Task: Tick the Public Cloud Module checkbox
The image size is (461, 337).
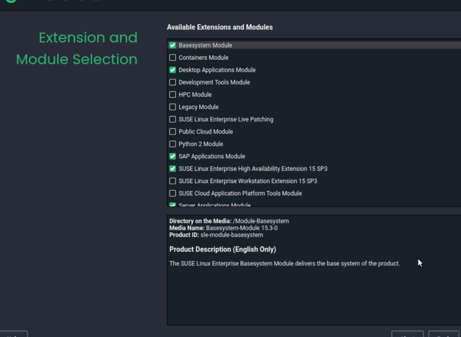Action: 173,132
